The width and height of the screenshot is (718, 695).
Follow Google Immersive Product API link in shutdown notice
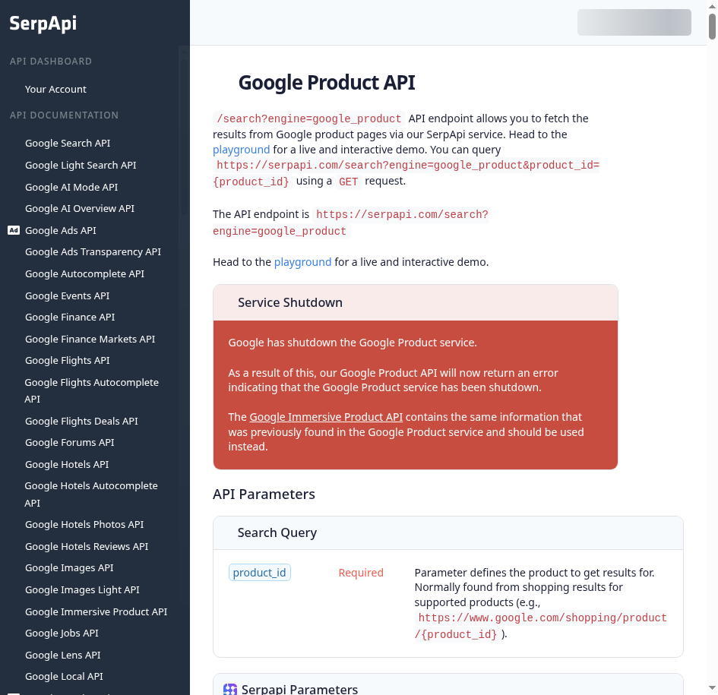pyautogui.click(x=326, y=417)
